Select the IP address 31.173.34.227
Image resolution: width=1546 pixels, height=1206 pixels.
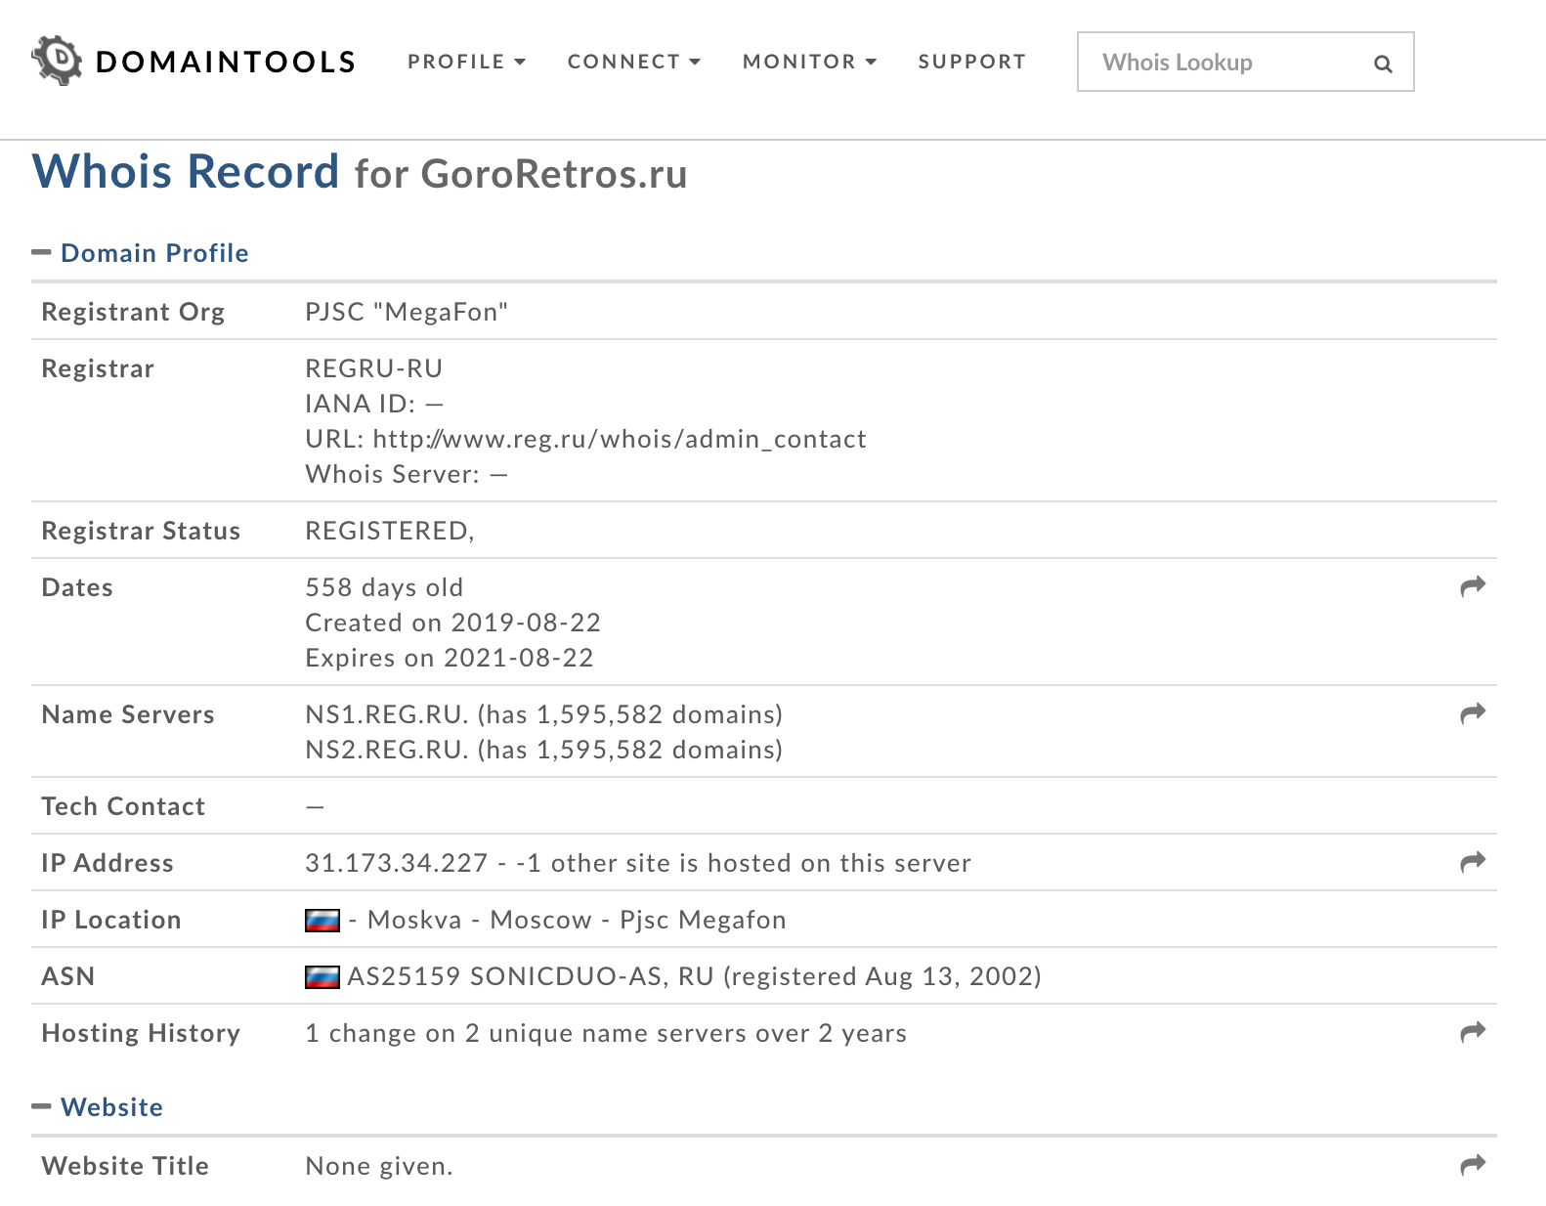point(397,863)
